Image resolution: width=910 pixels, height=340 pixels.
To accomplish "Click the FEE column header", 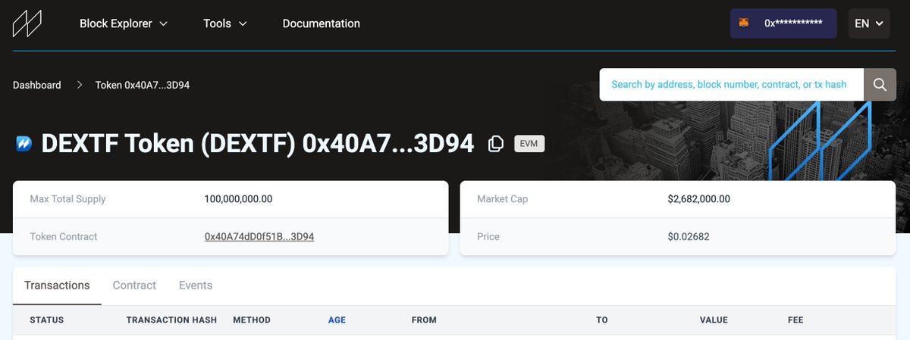I will pos(795,320).
